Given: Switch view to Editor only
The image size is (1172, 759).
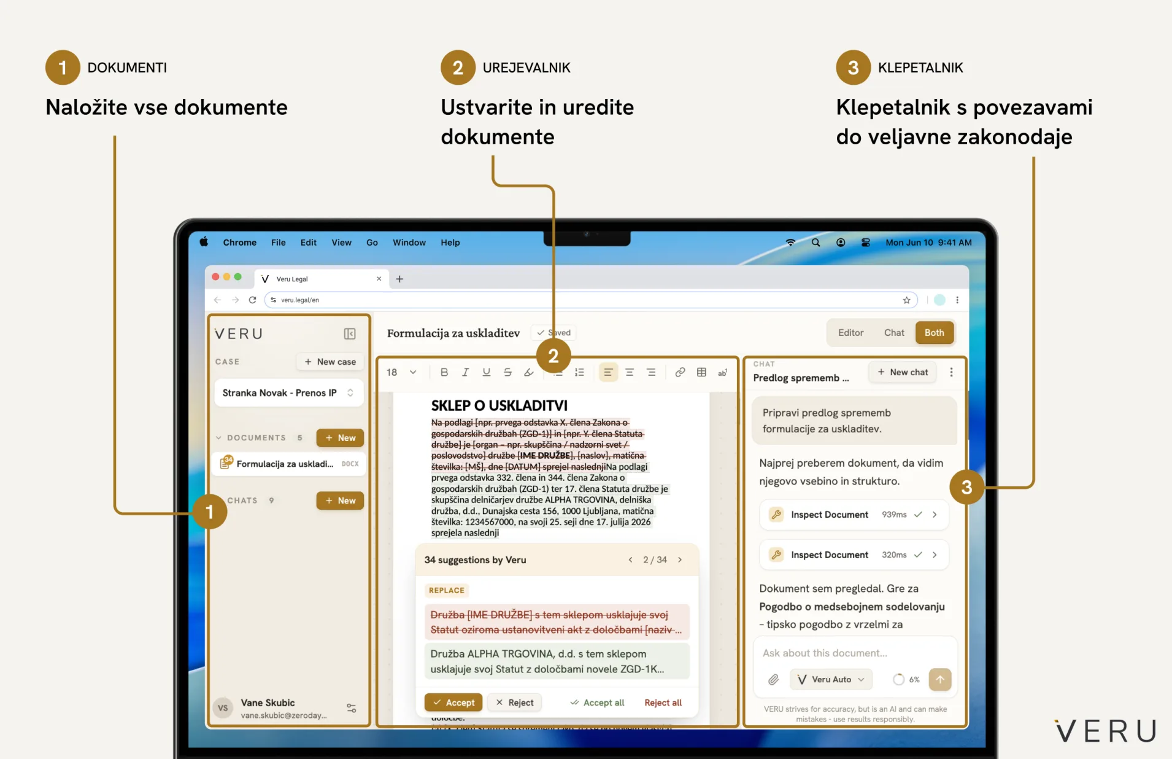Looking at the screenshot, I should (850, 333).
